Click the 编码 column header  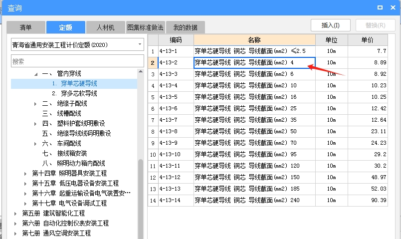[176, 40]
